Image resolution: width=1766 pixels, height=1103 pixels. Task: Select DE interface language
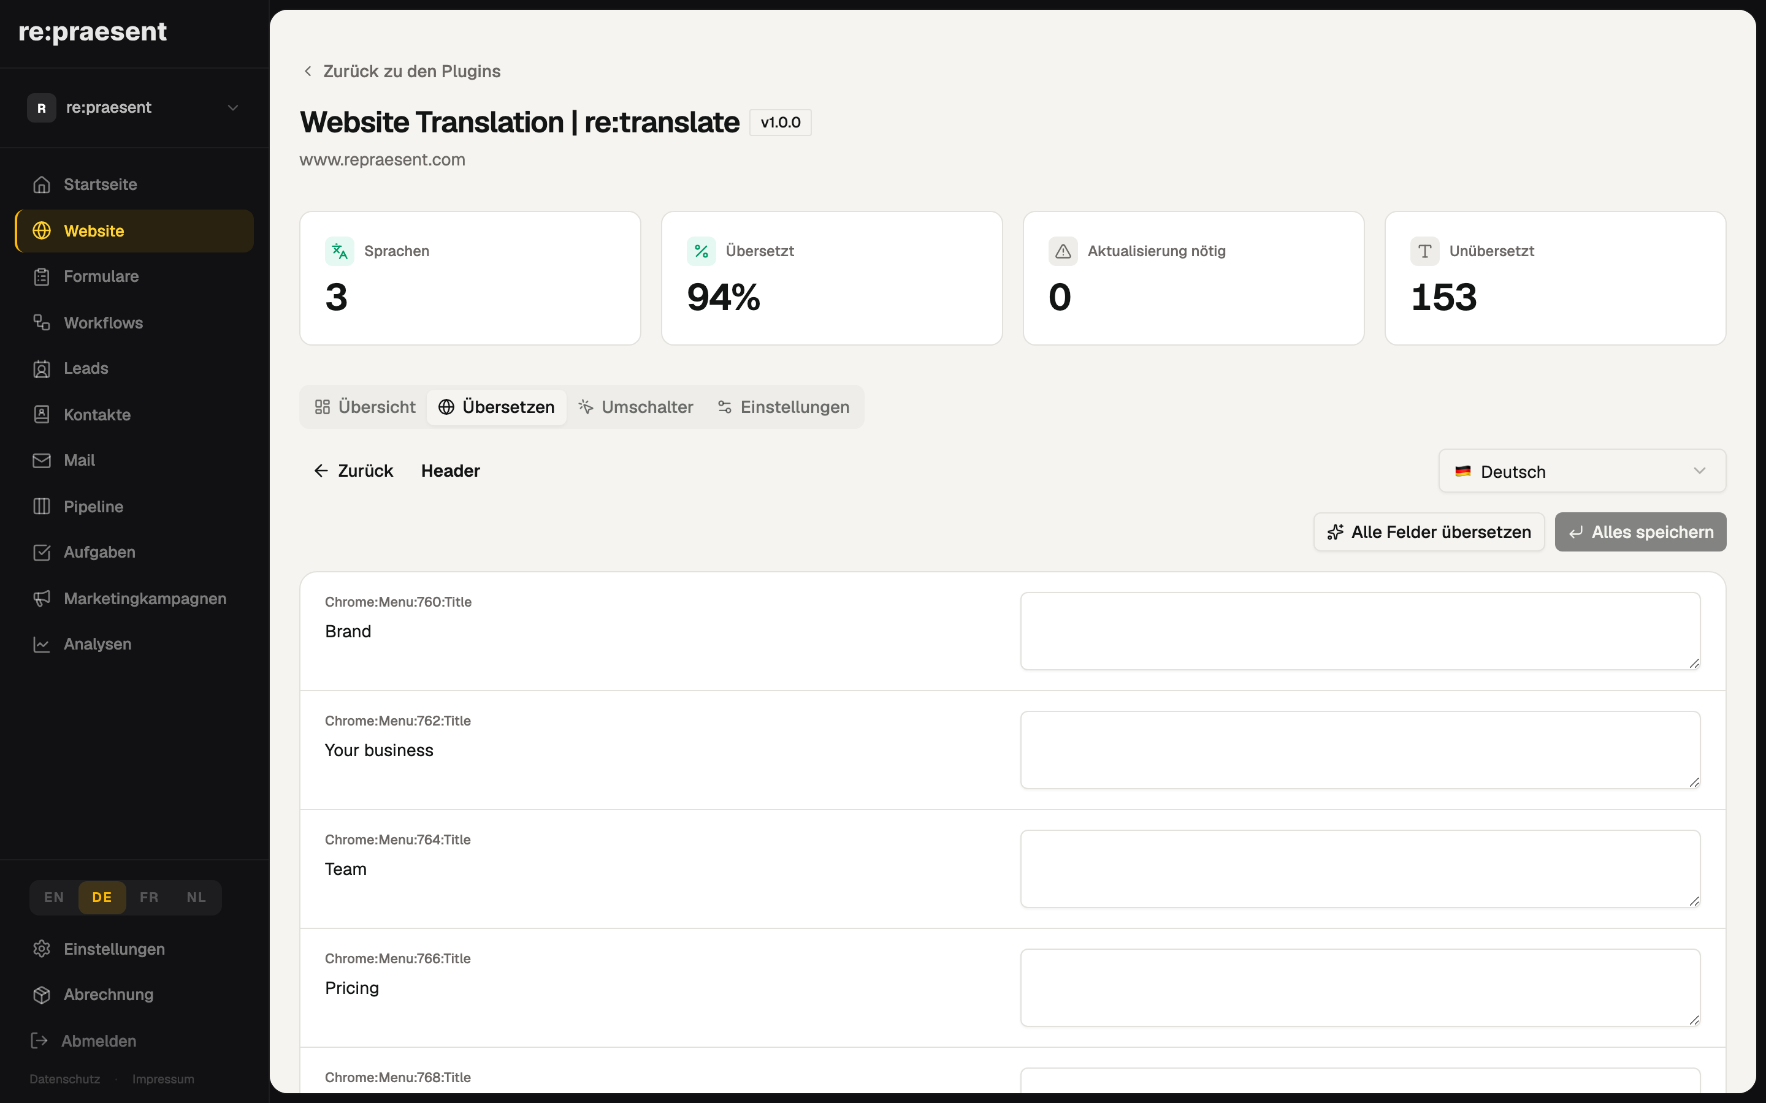click(x=102, y=897)
